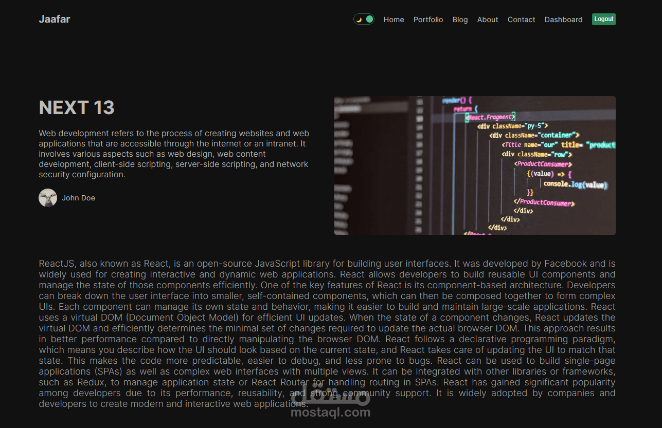Click the article body starting 'ReactJS, also known'
The image size is (662, 428).
tap(327, 333)
